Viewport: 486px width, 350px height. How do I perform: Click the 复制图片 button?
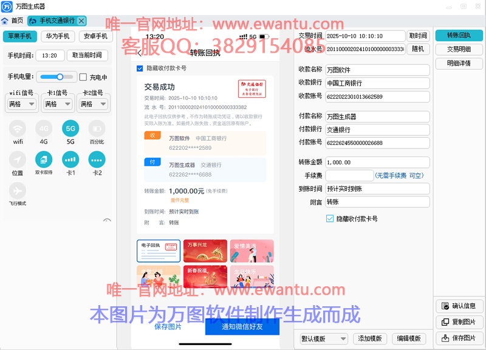click(x=459, y=322)
